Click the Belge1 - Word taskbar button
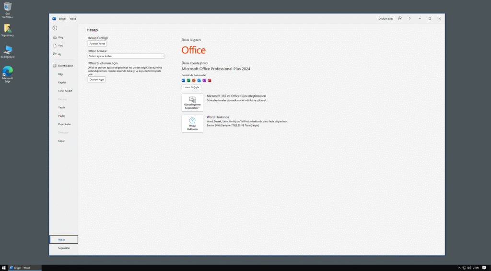Screen dimensions: 491x271 [x=25, y=268]
